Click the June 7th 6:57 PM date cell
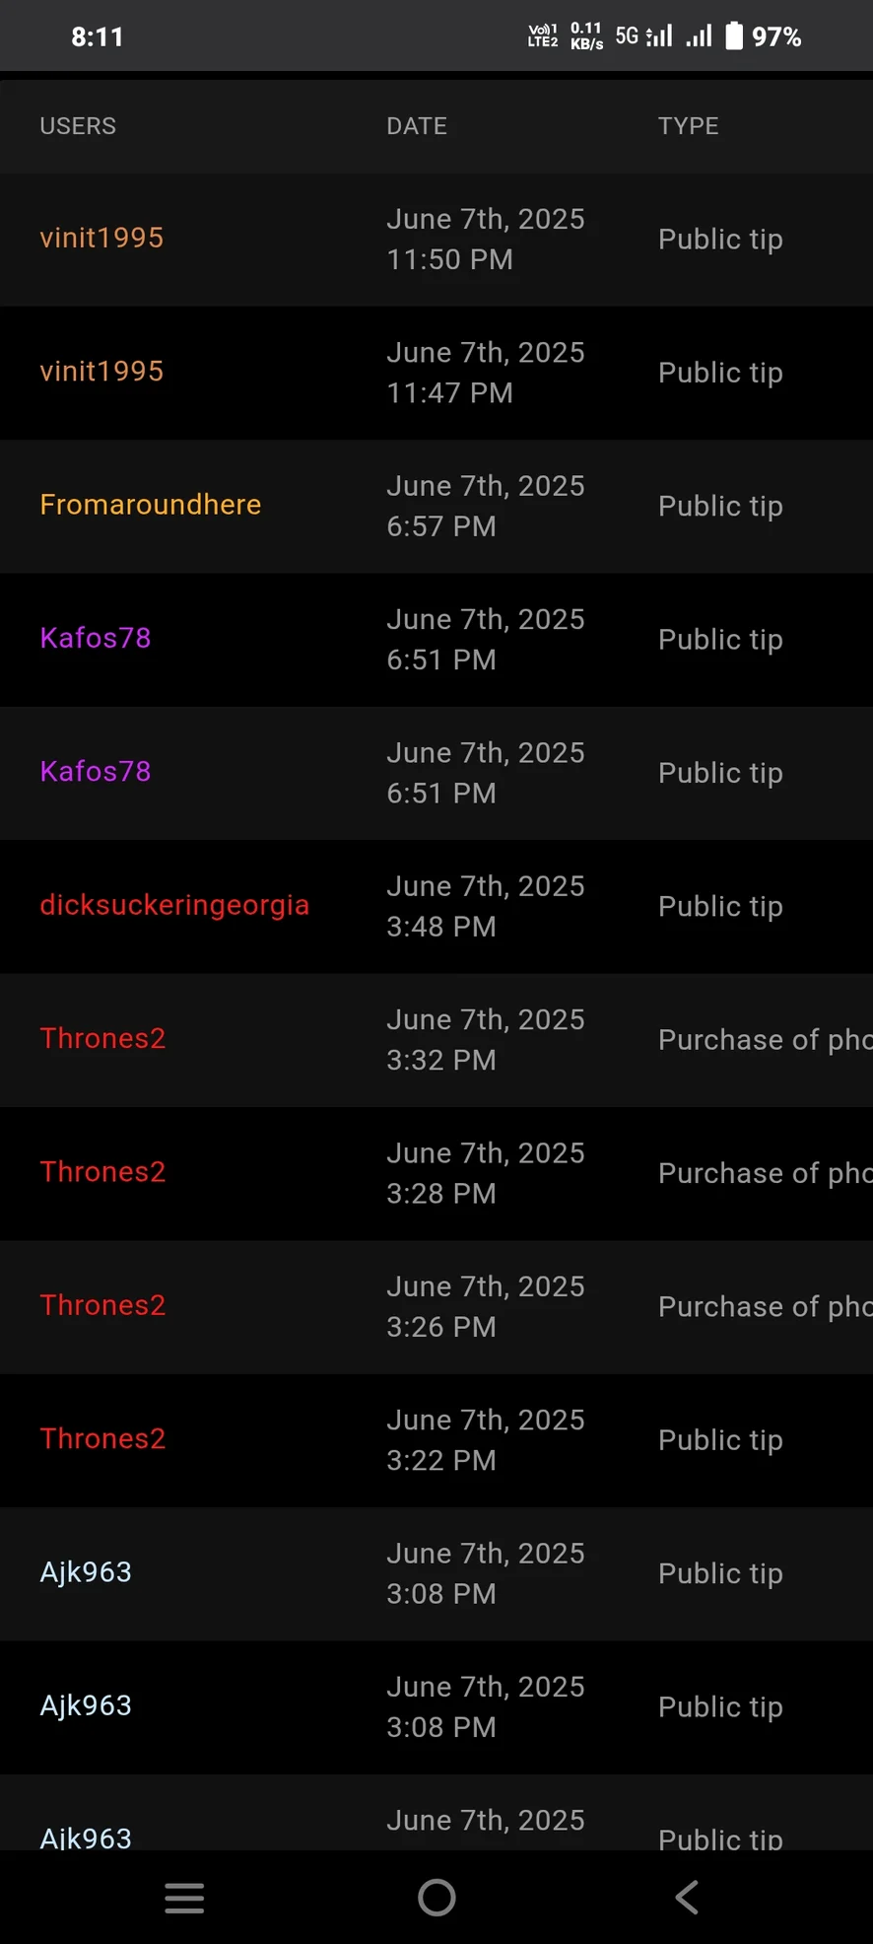 click(x=485, y=506)
